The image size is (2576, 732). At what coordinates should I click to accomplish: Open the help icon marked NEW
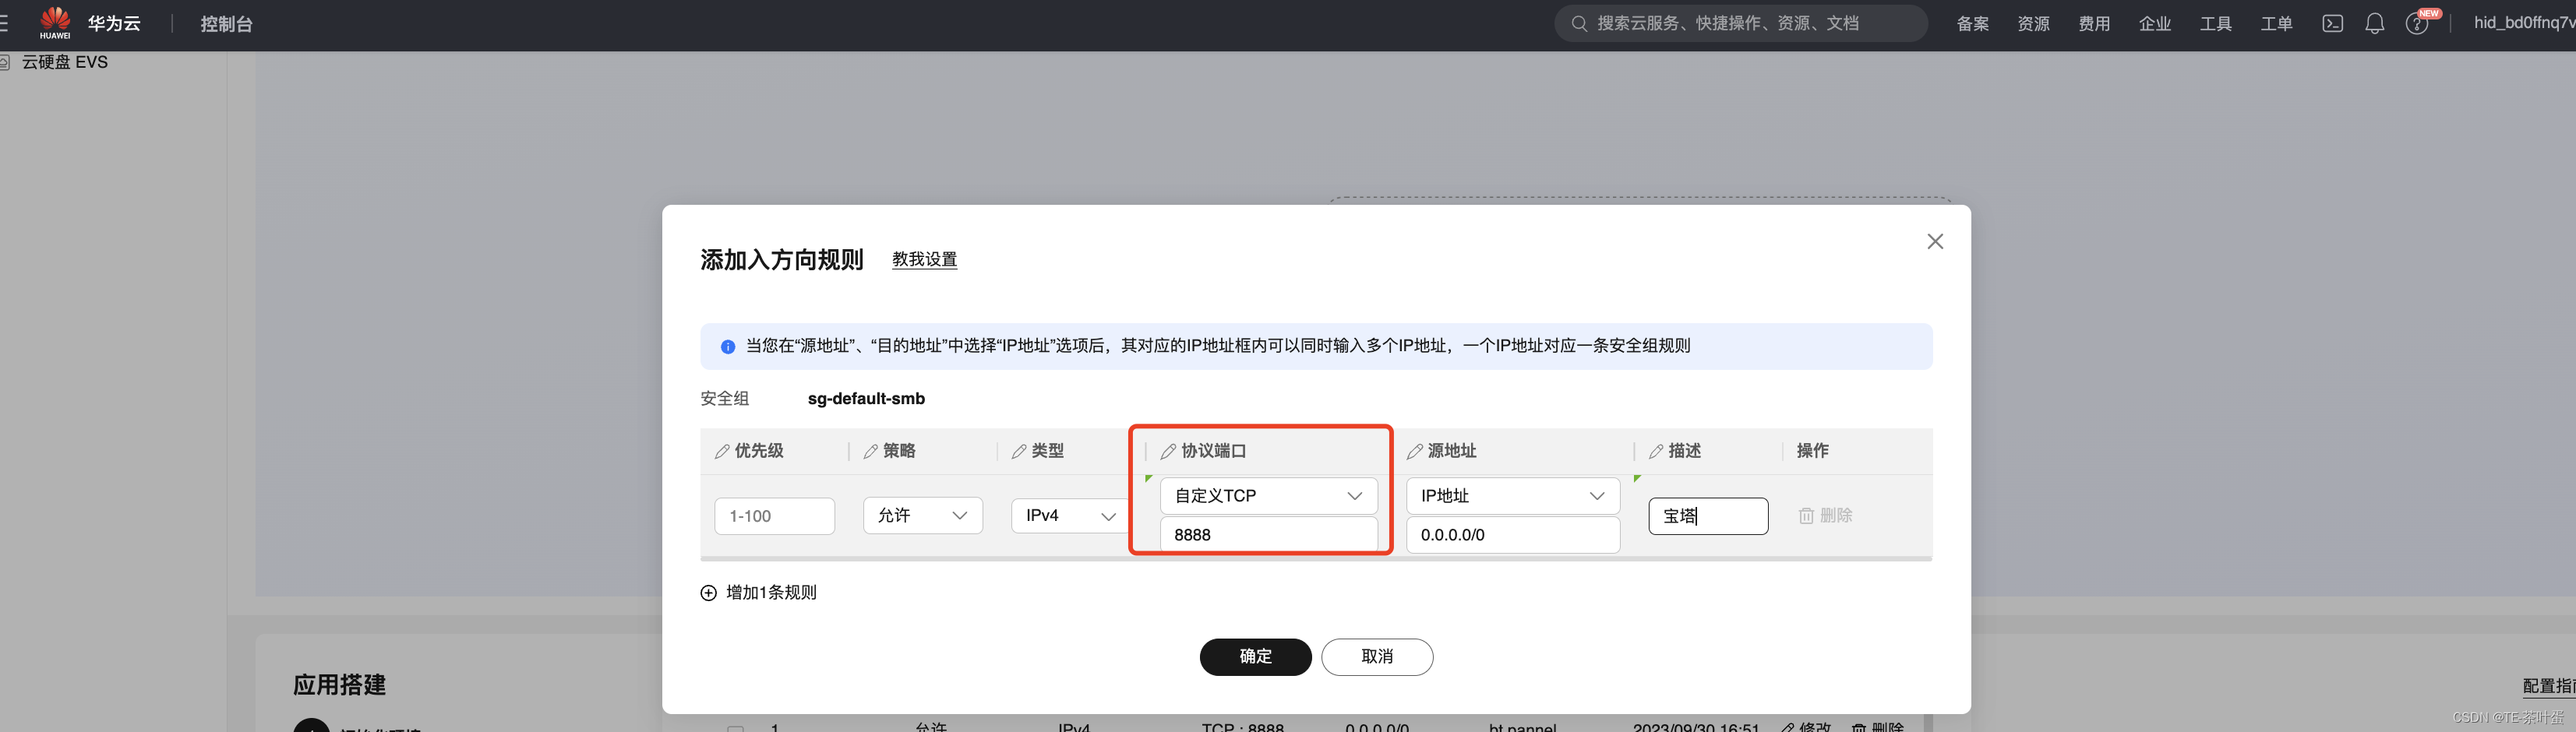2417,24
